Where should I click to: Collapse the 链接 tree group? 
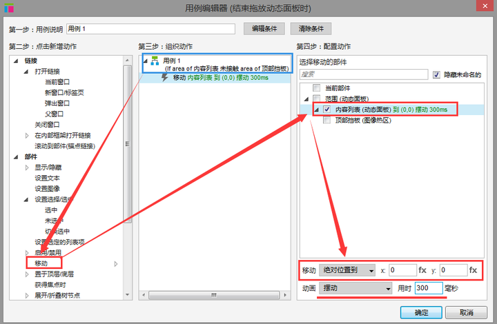tap(16, 61)
